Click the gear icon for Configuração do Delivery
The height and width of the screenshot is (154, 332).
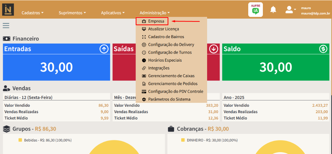(144, 45)
